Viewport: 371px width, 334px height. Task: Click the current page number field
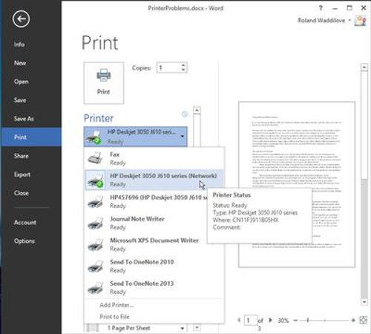click(x=250, y=321)
